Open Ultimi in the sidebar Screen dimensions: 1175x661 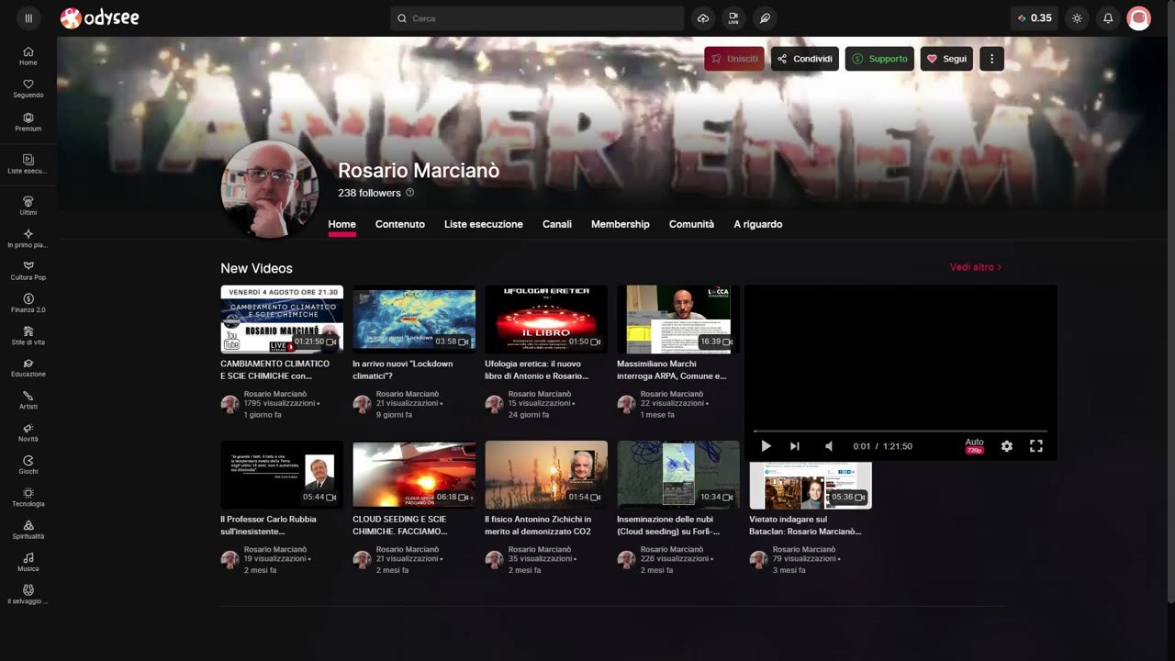[28, 206]
